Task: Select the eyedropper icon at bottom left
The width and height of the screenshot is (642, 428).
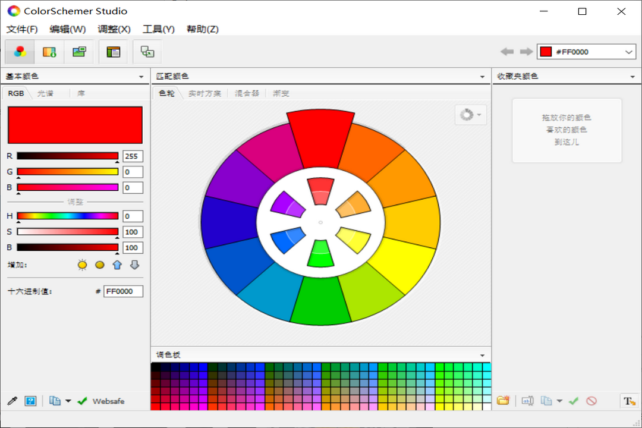Action: 12,401
